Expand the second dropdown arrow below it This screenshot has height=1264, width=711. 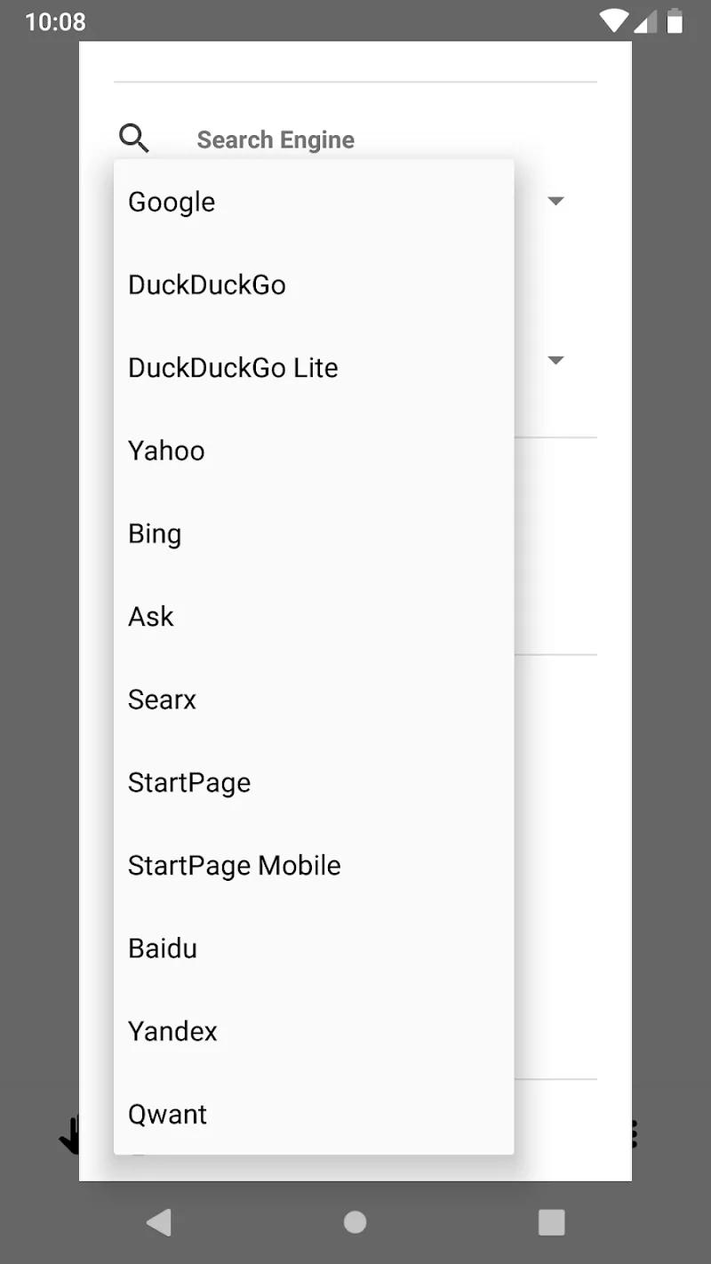click(x=555, y=360)
